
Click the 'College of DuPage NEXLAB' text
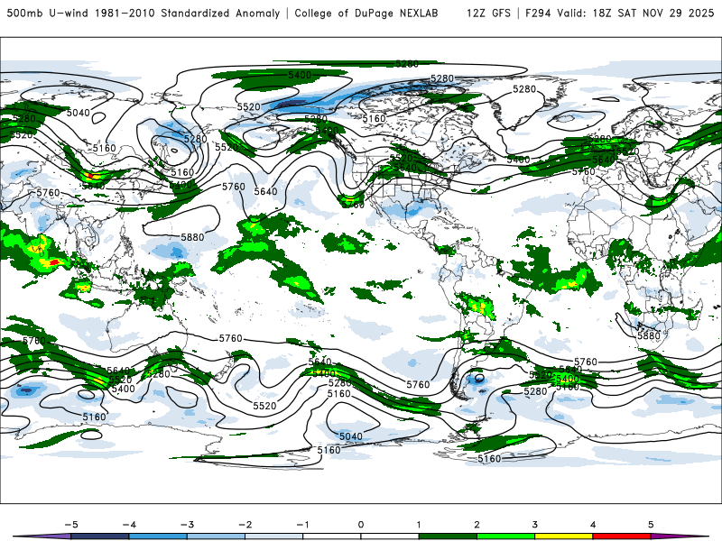(x=366, y=13)
